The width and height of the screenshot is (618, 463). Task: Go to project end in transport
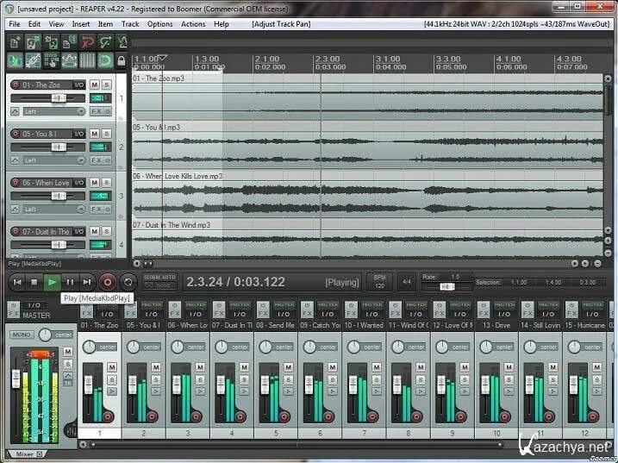point(87,282)
